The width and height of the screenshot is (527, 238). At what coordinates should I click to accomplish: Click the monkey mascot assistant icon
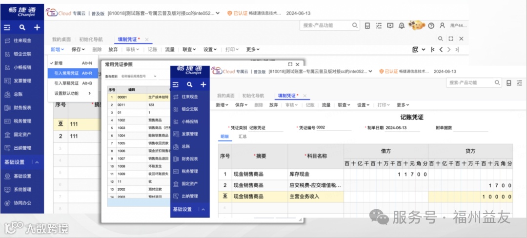coord(416,25)
